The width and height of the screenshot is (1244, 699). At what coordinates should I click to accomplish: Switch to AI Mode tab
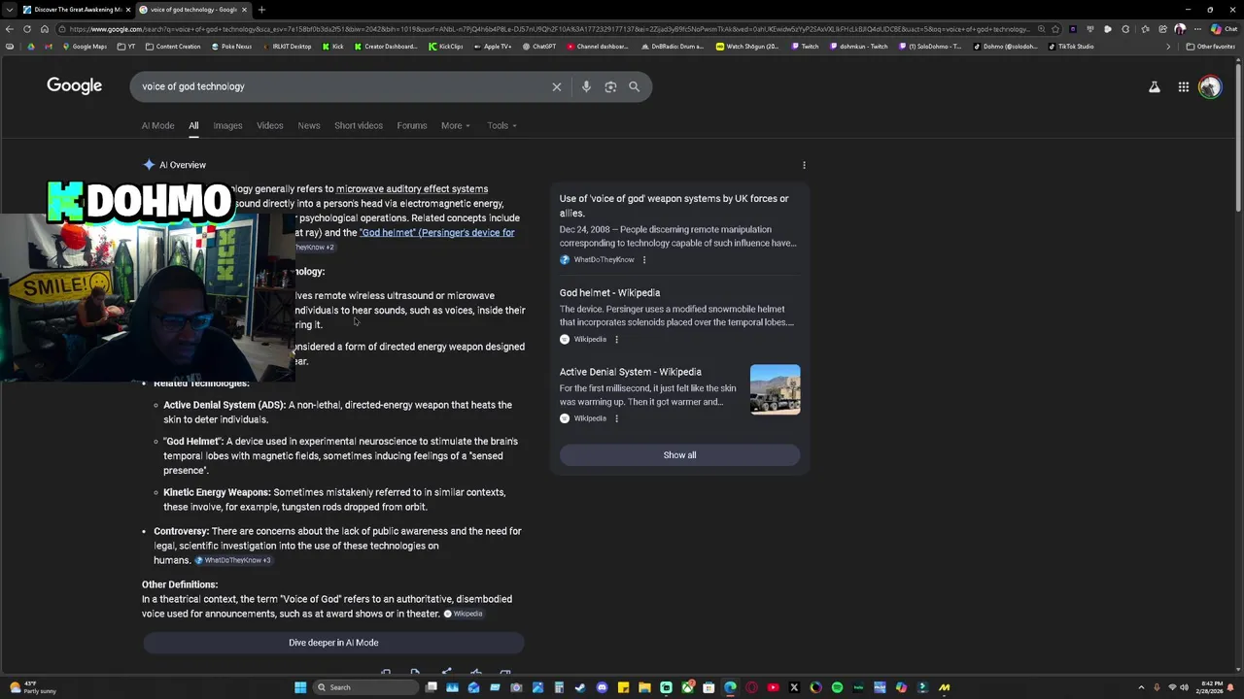click(x=157, y=125)
